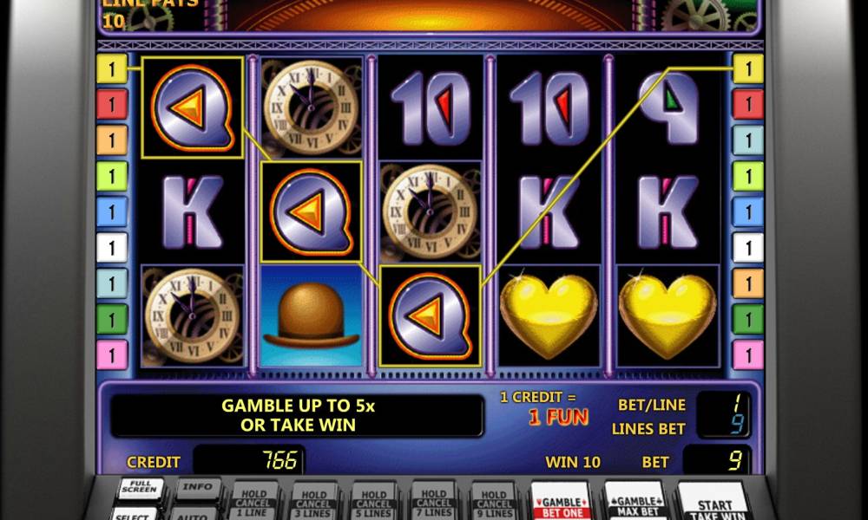Select the Hold Cancel 3 Lines button
This screenshot has height=520, width=868.
[314, 501]
